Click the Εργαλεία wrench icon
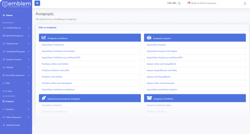Screen dimensions: 250x134 point(4,109)
